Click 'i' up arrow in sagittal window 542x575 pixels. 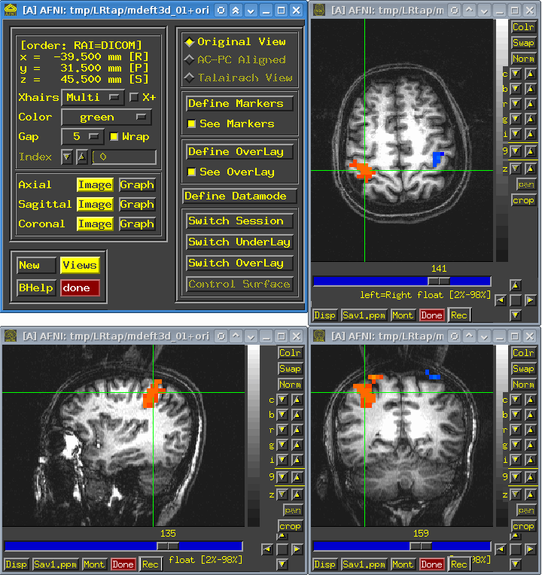[x=297, y=460]
